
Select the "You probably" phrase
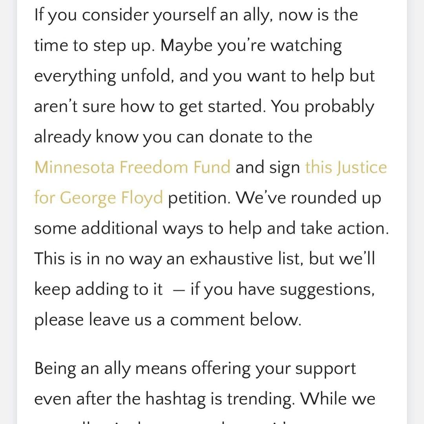click(x=323, y=107)
